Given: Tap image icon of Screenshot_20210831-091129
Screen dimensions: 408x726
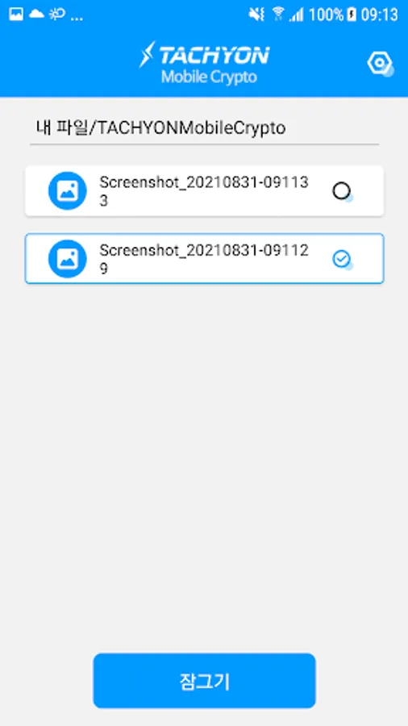Looking at the screenshot, I should 68,259.
